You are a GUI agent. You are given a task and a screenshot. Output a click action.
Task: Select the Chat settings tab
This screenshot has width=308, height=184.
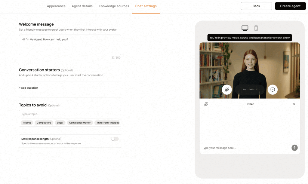point(146,6)
